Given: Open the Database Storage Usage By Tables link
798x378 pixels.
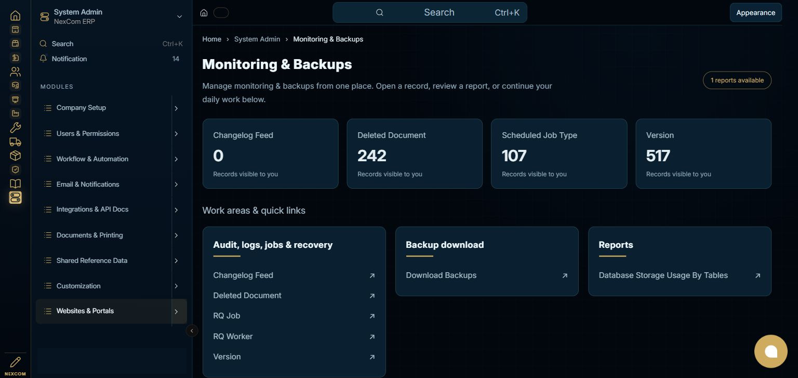Looking at the screenshot, I should pos(663,275).
